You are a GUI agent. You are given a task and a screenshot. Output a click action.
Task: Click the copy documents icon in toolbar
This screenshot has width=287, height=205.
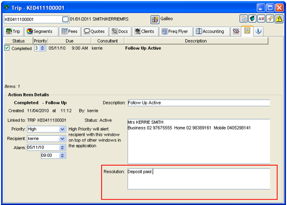pos(244,19)
